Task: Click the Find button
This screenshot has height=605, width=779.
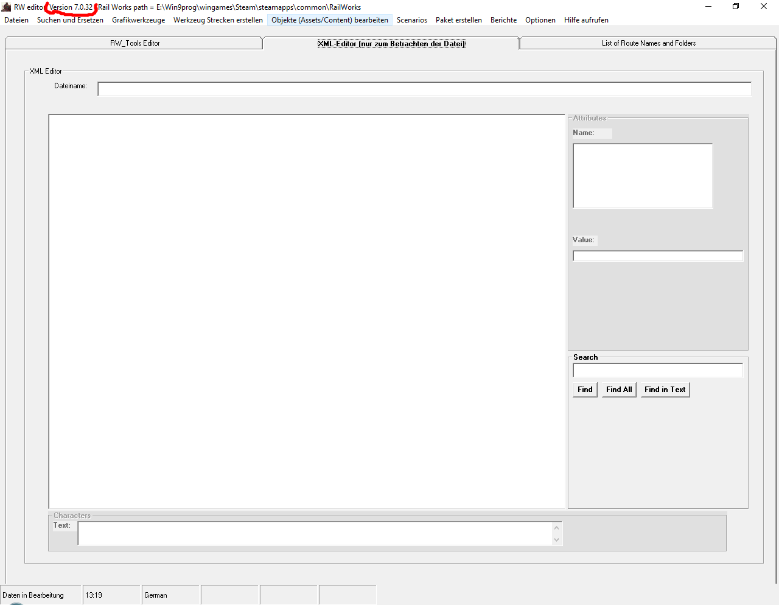Action: click(585, 390)
